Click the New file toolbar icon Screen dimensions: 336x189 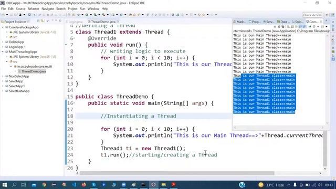pyautogui.click(x=3, y=15)
